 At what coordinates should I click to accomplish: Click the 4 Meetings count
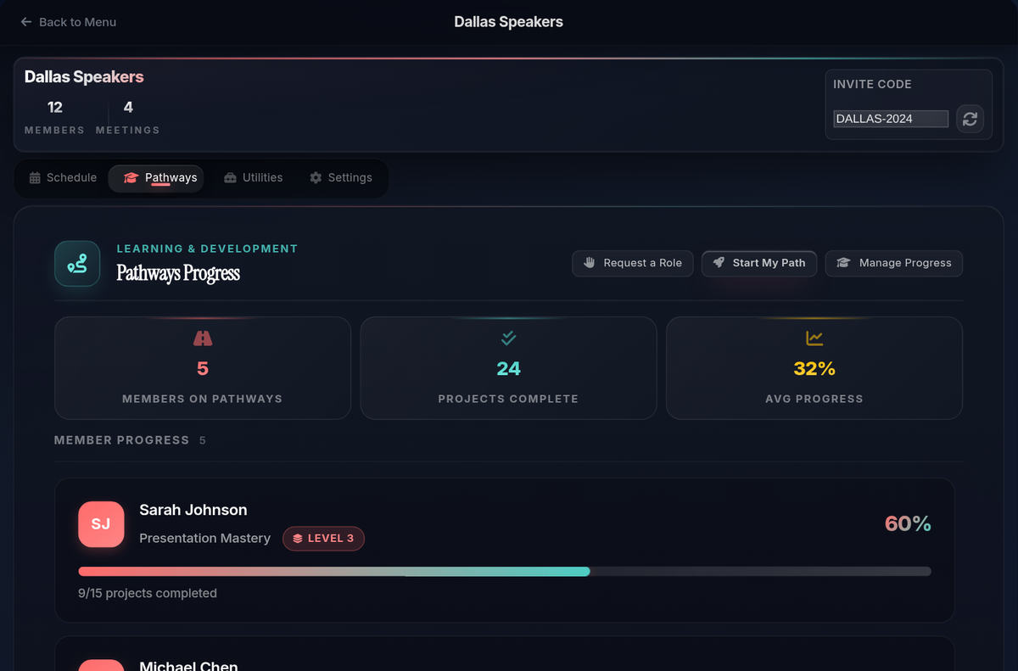[128, 107]
